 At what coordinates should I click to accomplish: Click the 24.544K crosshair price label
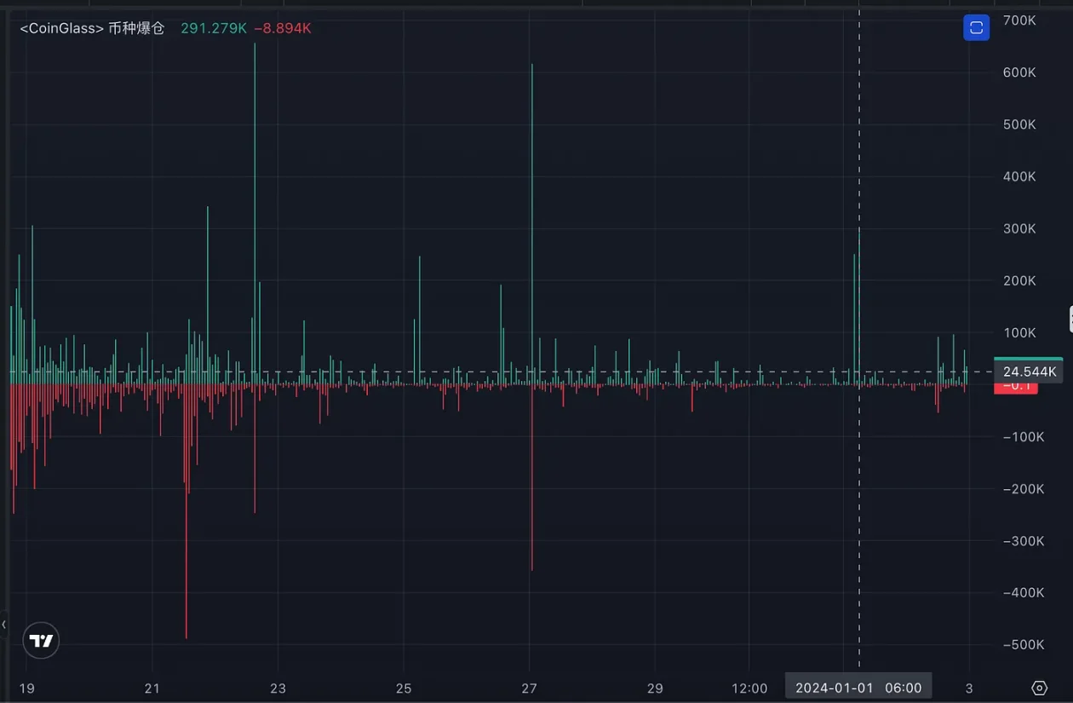[1029, 372]
